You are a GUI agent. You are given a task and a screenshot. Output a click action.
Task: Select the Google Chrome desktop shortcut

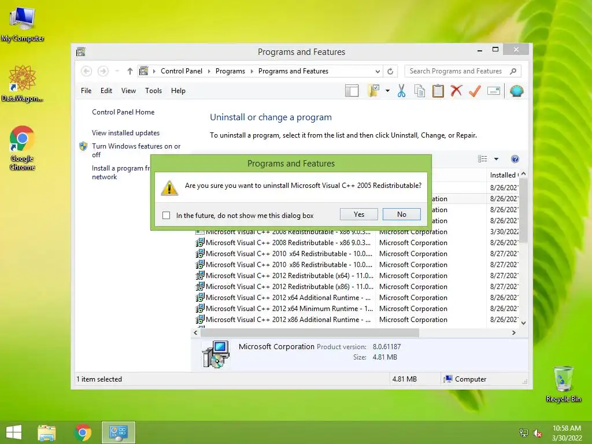[22, 148]
